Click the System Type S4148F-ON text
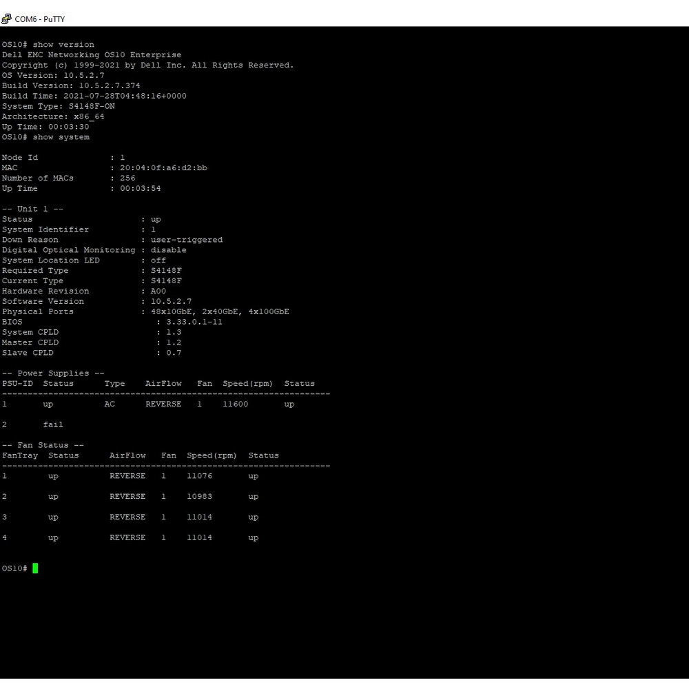The height and width of the screenshot is (689, 689). coord(89,106)
